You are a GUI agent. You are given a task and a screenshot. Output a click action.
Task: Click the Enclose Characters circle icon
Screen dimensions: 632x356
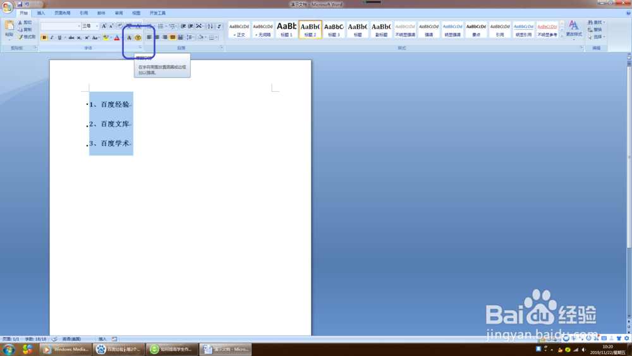point(138,37)
